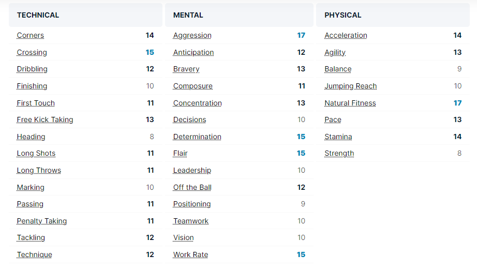Screen dimensions: 477x270
Task: Open the Acceleration attribute link
Action: (346, 36)
